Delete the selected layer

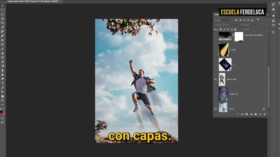(264, 114)
